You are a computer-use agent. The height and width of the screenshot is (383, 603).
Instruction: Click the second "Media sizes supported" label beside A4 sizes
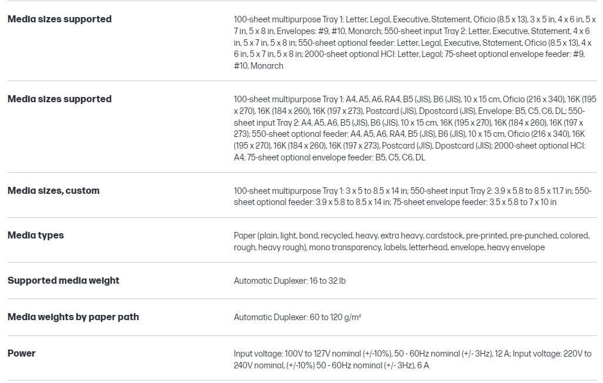pos(59,99)
